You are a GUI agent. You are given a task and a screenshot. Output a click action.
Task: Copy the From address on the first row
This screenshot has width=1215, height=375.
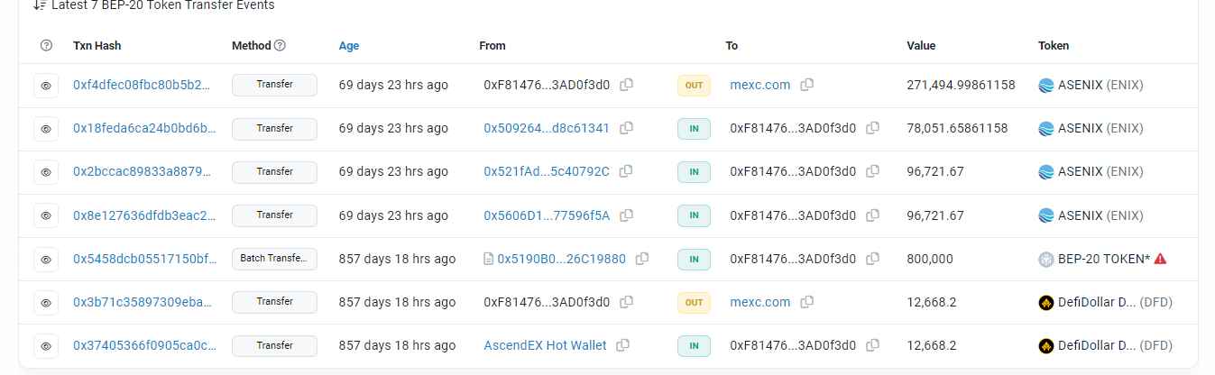626,85
